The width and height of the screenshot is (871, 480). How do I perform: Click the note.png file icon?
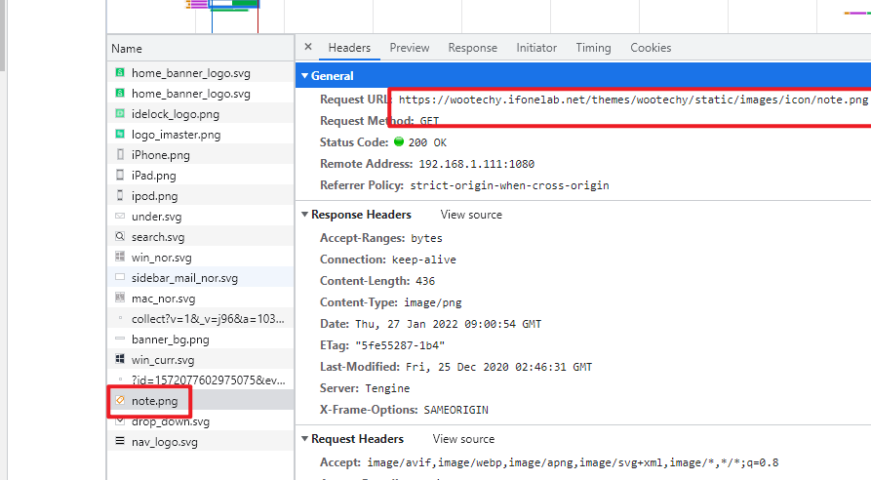coord(120,401)
